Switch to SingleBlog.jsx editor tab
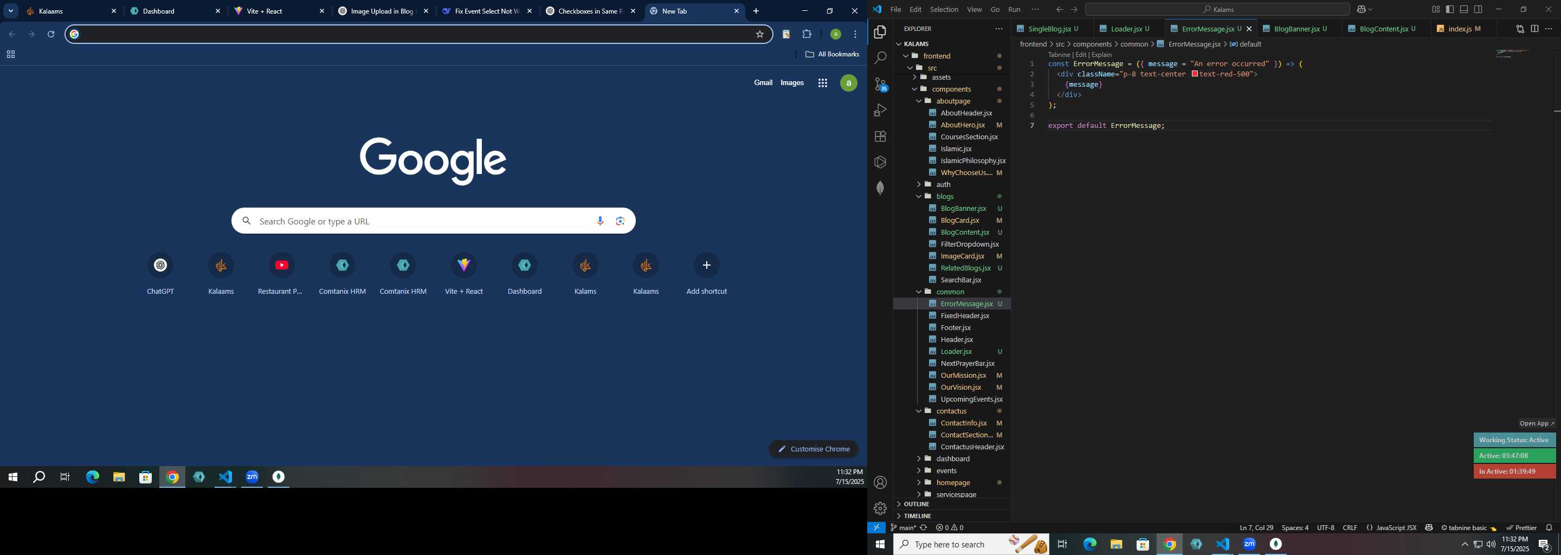The image size is (1561, 555). [1052, 29]
